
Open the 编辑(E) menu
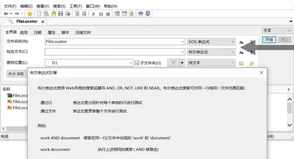26,6
